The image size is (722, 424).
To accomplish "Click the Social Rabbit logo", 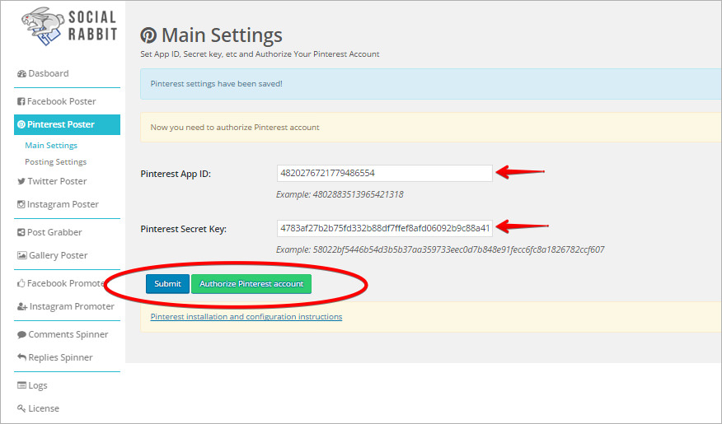I will click(x=69, y=26).
